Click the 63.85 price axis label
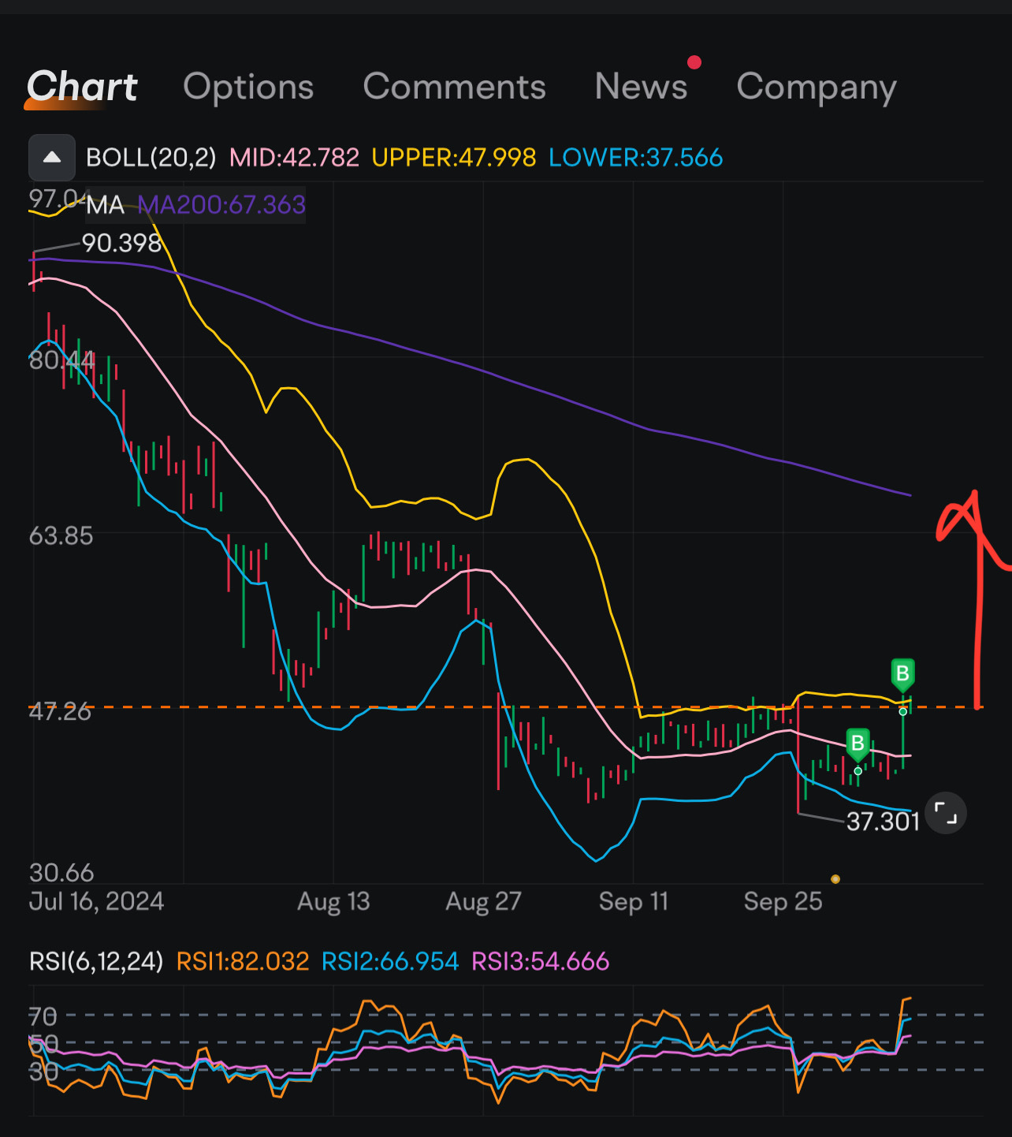1012x1137 pixels. (x=61, y=536)
